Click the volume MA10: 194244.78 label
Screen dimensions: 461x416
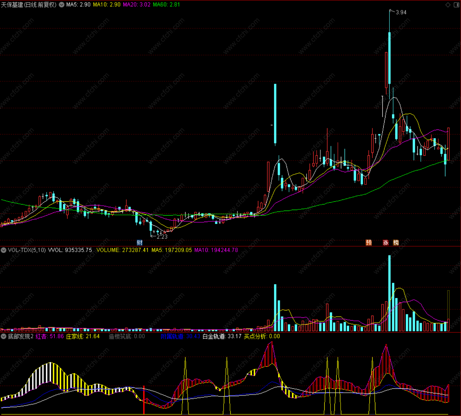tap(216, 250)
